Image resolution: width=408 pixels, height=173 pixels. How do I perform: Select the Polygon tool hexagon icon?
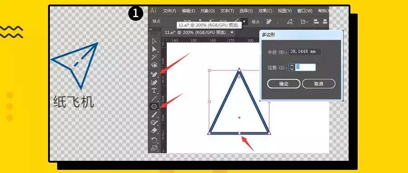pos(154,106)
